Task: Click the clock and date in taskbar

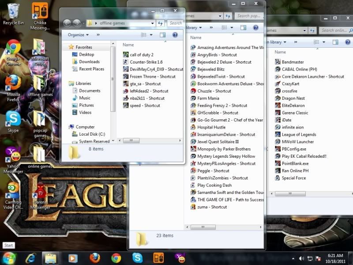Action: (x=335, y=258)
